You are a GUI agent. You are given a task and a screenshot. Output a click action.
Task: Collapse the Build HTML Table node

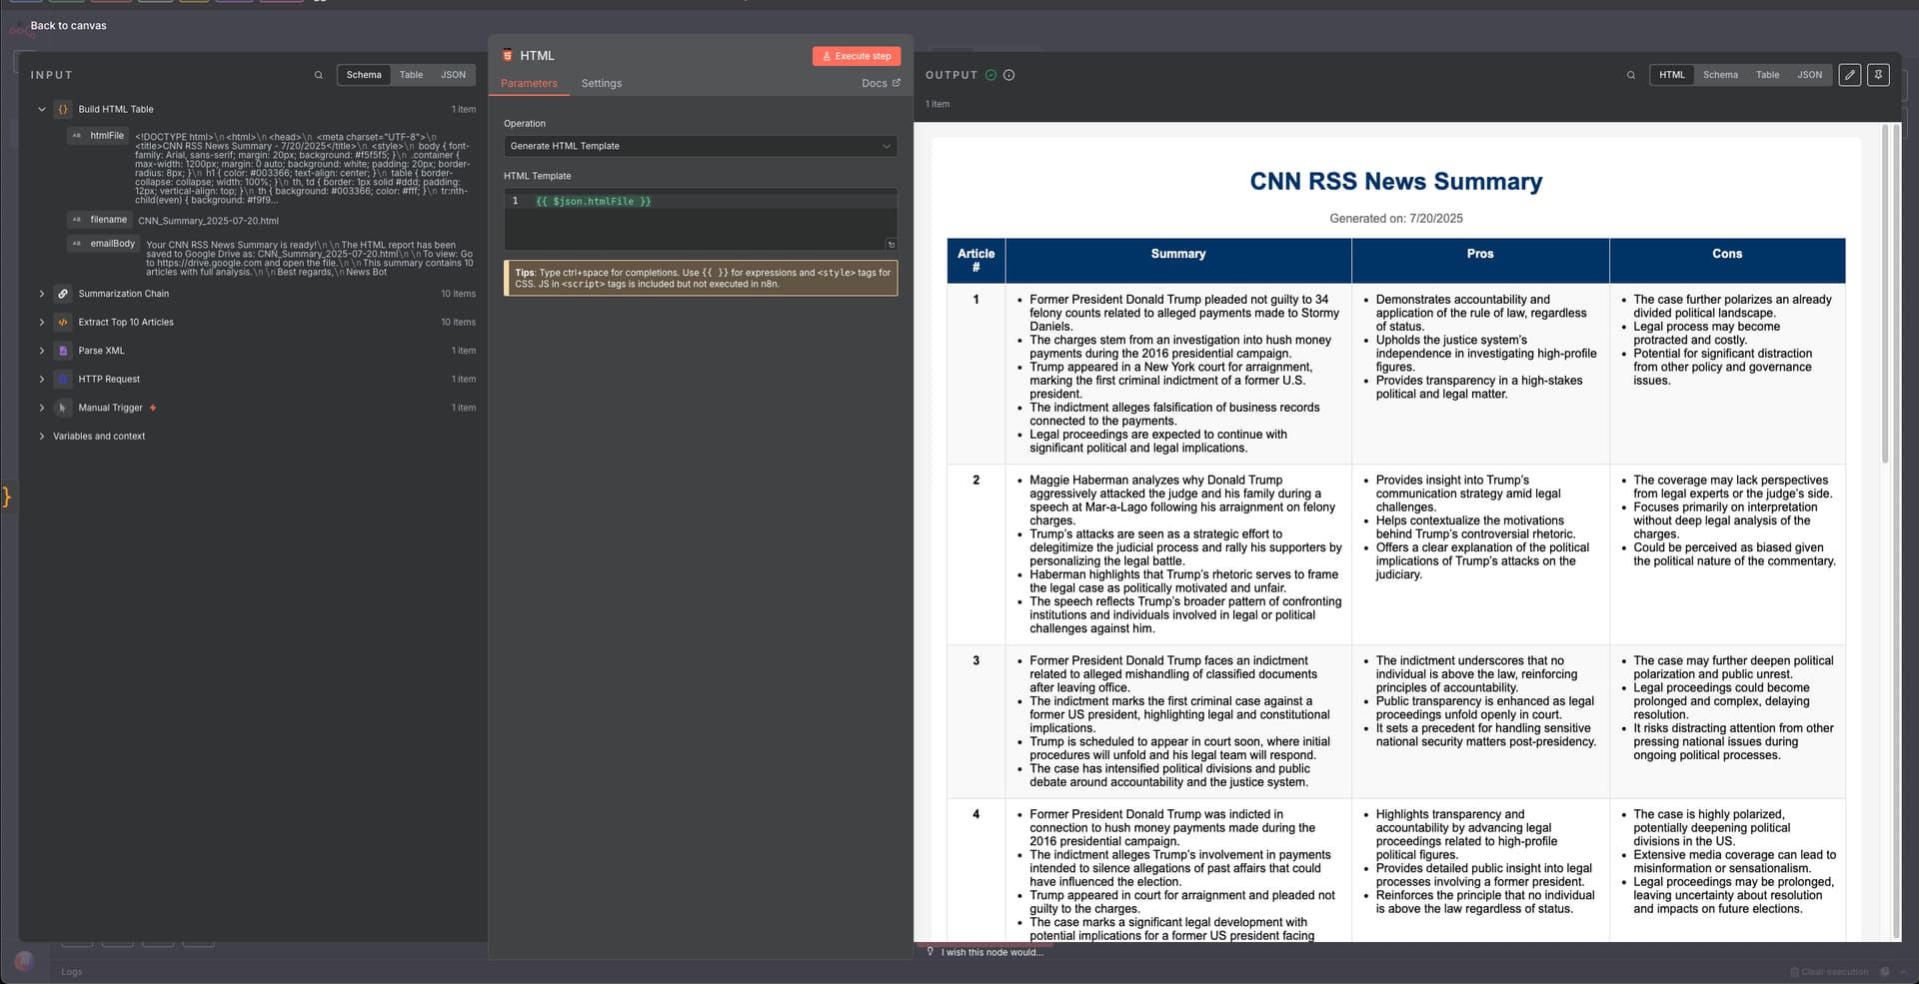point(42,110)
